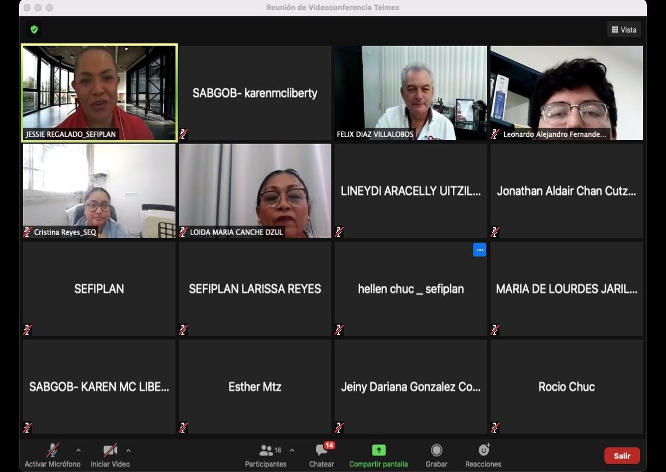Click Compartir pantalla share screen

379,455
